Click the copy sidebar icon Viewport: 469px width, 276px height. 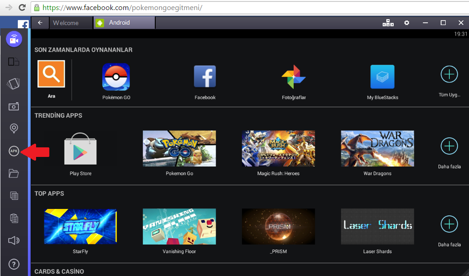14,196
